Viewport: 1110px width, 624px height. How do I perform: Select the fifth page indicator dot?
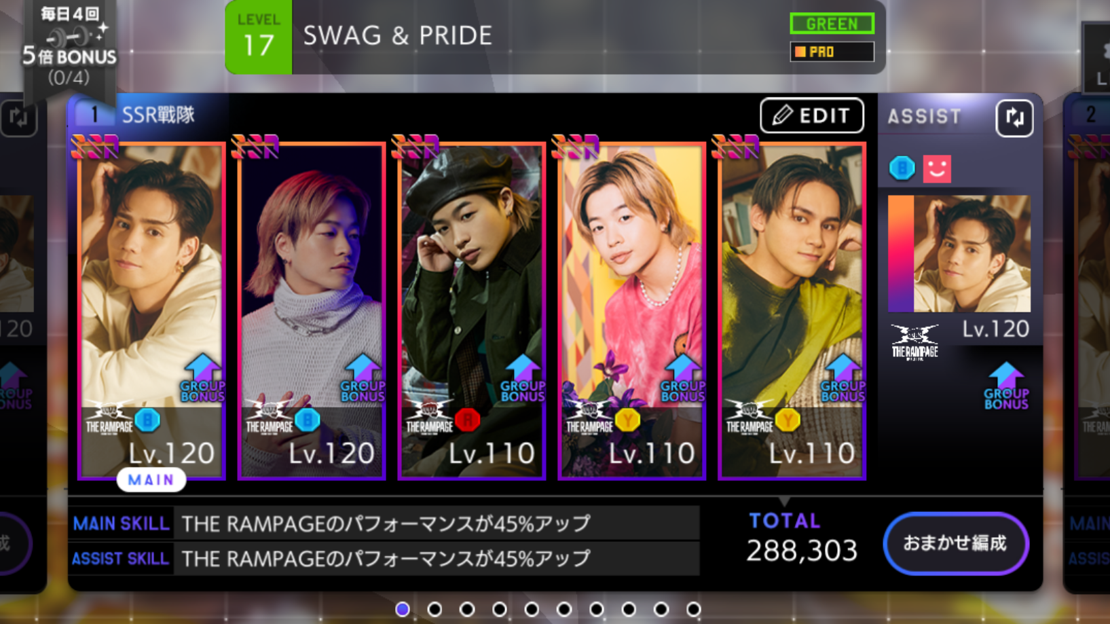[x=532, y=609]
